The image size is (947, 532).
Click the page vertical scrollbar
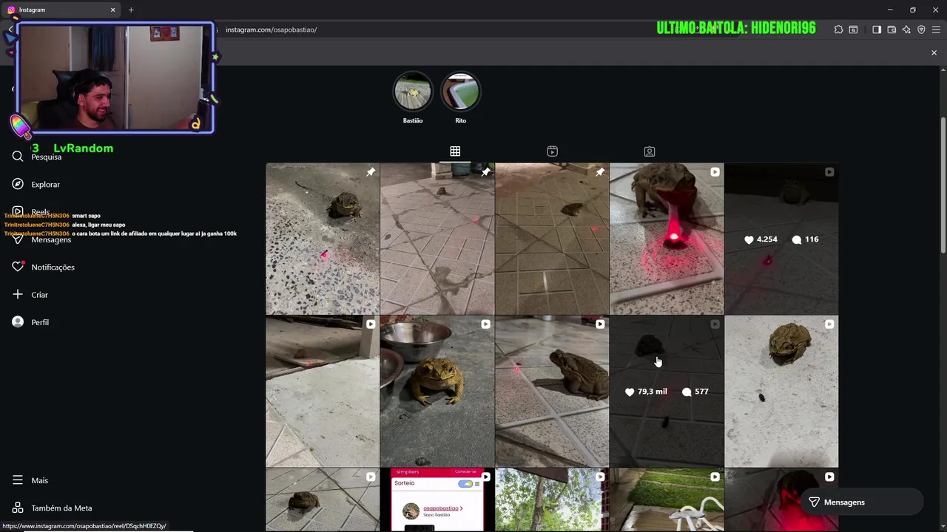click(x=943, y=185)
